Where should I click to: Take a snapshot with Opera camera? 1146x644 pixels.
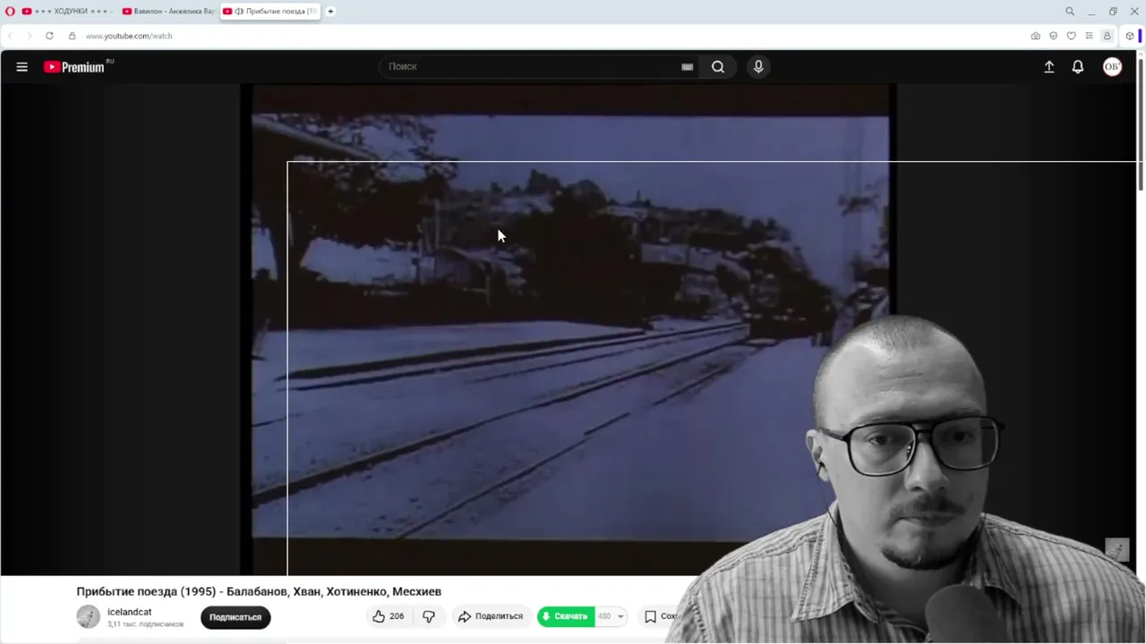pos(1036,36)
